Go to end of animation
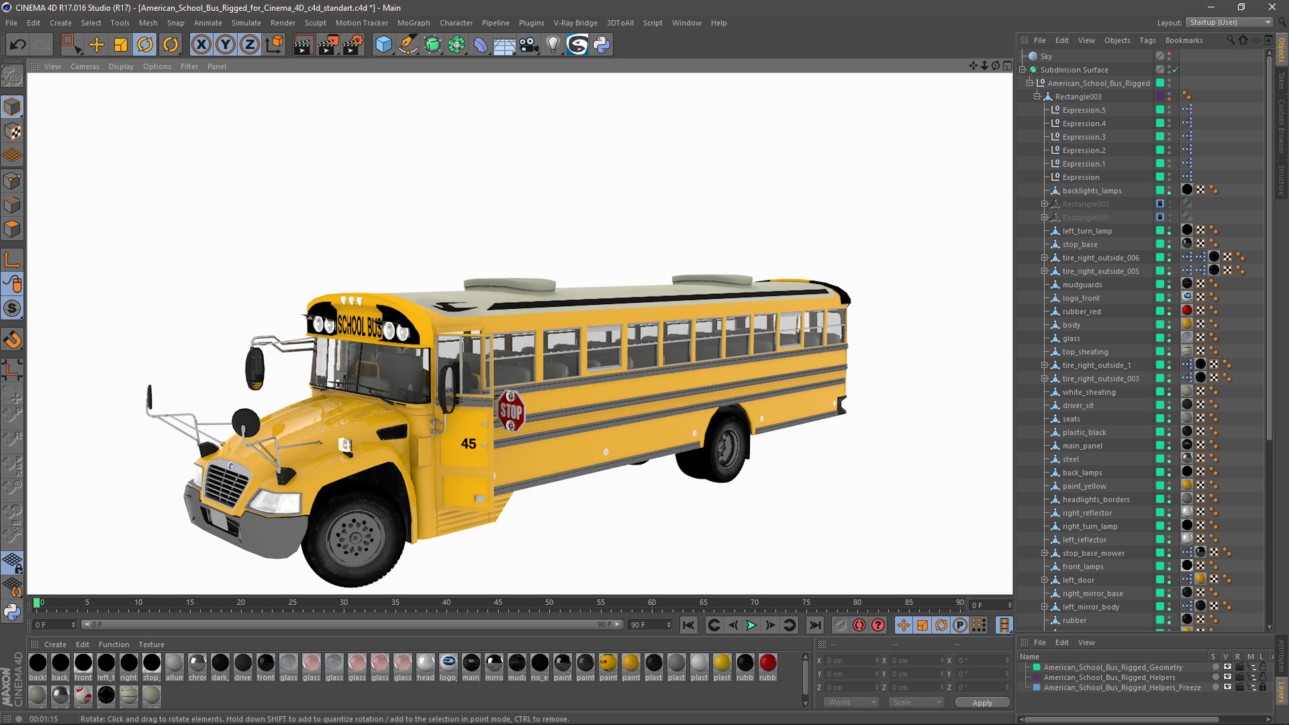 814,625
